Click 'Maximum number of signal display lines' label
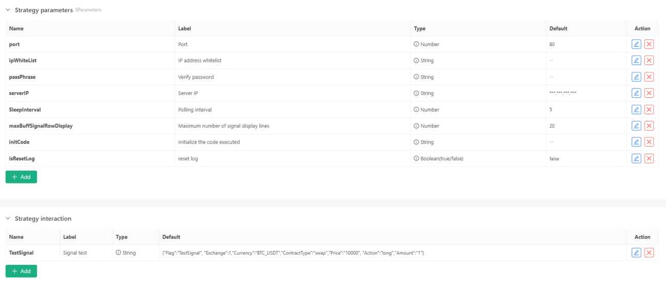 [223, 126]
